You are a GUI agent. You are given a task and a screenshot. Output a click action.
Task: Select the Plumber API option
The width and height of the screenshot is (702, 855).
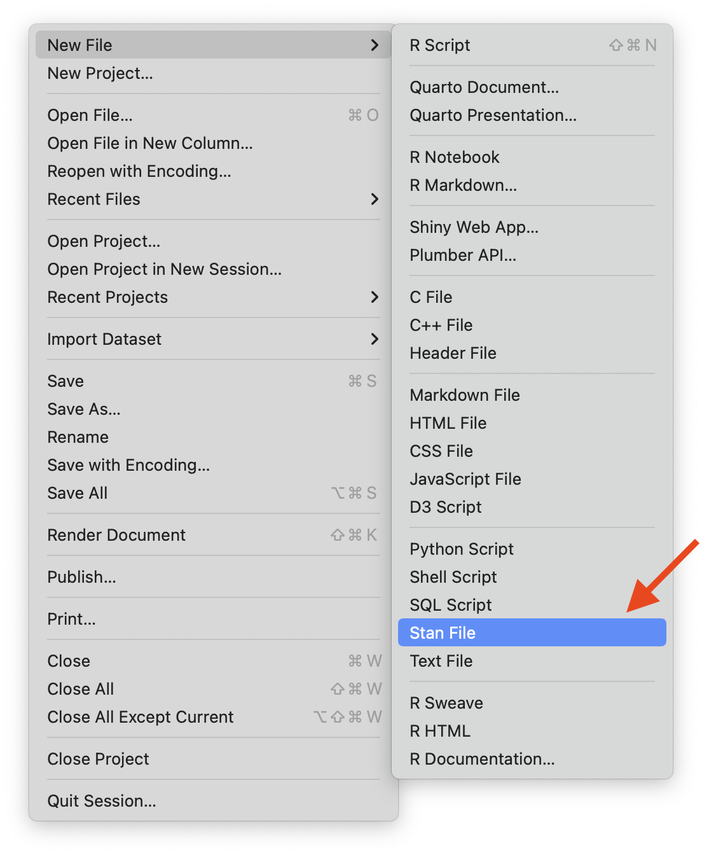(463, 255)
